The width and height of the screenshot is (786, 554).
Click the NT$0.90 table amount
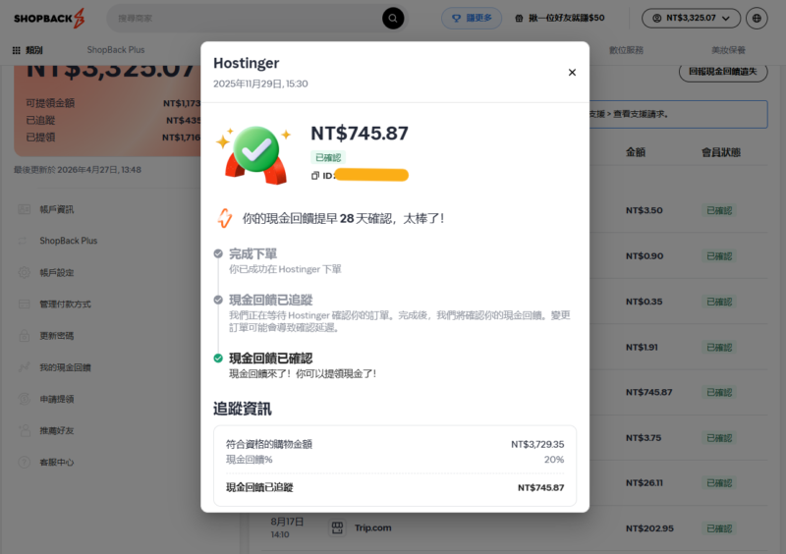tap(645, 256)
